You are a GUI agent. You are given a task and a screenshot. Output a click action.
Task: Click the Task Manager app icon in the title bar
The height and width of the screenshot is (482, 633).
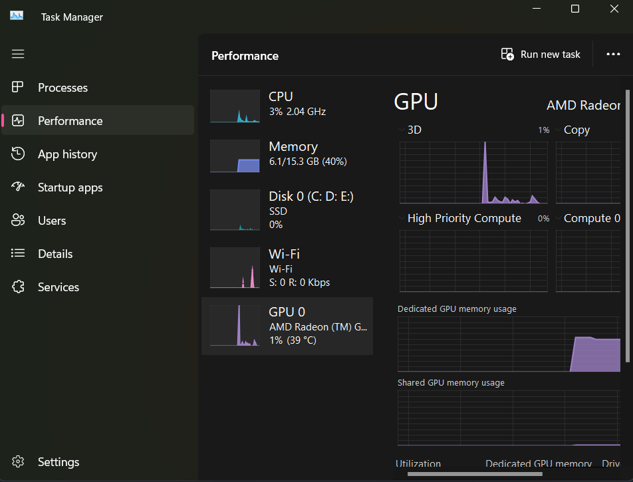click(x=17, y=16)
